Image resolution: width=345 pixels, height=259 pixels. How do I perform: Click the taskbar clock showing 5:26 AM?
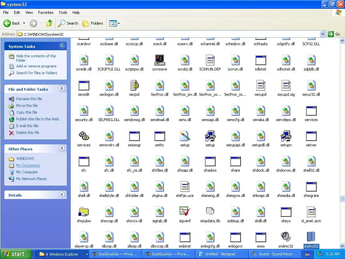(333, 254)
